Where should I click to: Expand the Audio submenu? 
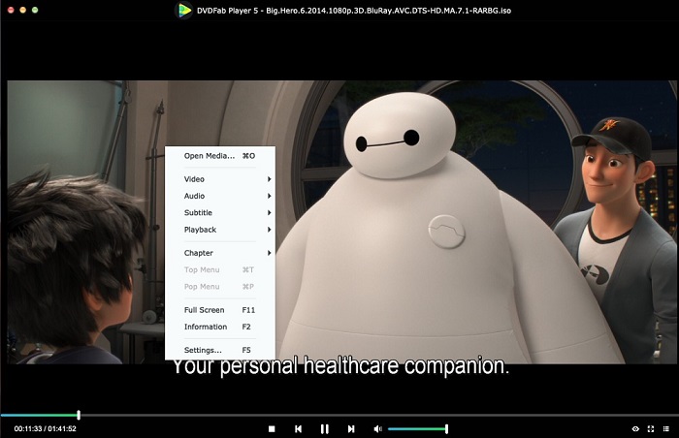[220, 196]
